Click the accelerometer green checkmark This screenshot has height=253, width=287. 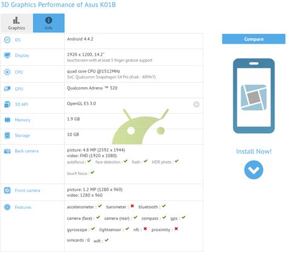[x=100, y=206]
